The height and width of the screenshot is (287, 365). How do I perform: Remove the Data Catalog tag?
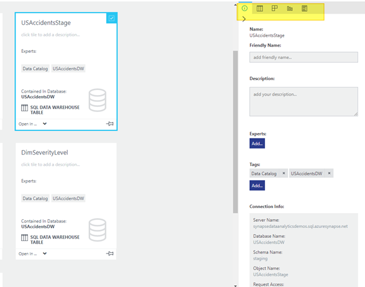[284, 173]
